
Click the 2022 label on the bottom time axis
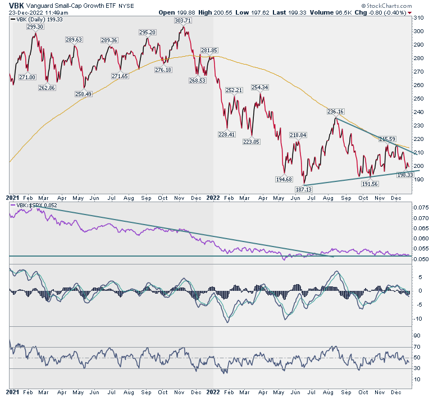(213, 393)
